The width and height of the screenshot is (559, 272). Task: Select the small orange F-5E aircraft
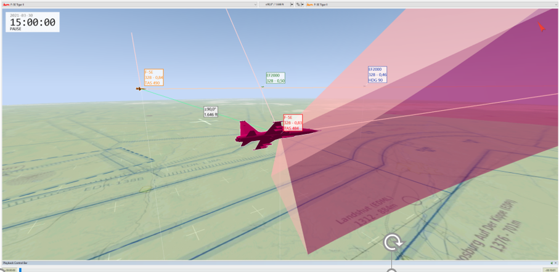point(140,89)
